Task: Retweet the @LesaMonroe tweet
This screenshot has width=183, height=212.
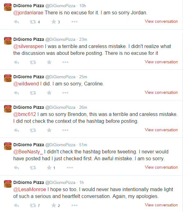Action: click(x=33, y=205)
